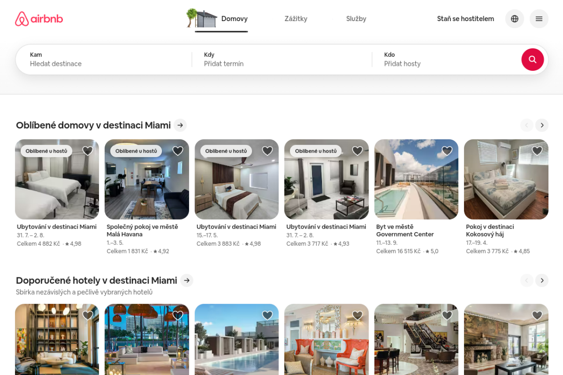The height and width of the screenshot is (375, 563).
Task: Favorite the 3 717 Kč Miami listing
Action: pos(358,151)
